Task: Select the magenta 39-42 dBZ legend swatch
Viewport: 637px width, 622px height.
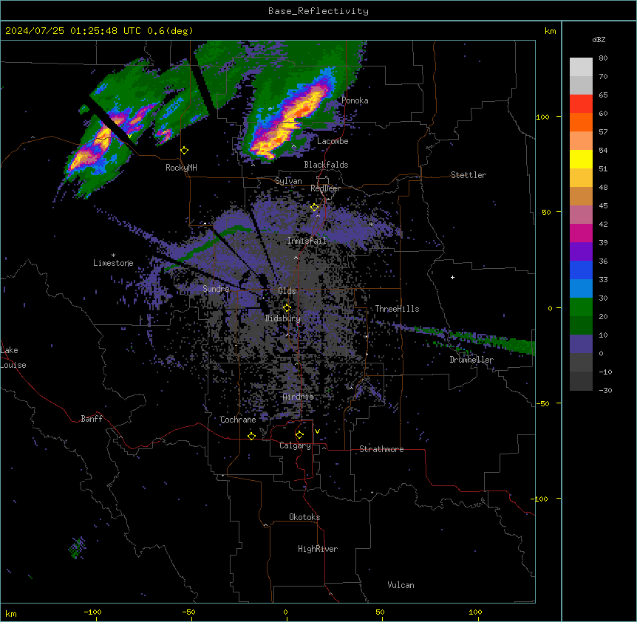Action: click(581, 233)
